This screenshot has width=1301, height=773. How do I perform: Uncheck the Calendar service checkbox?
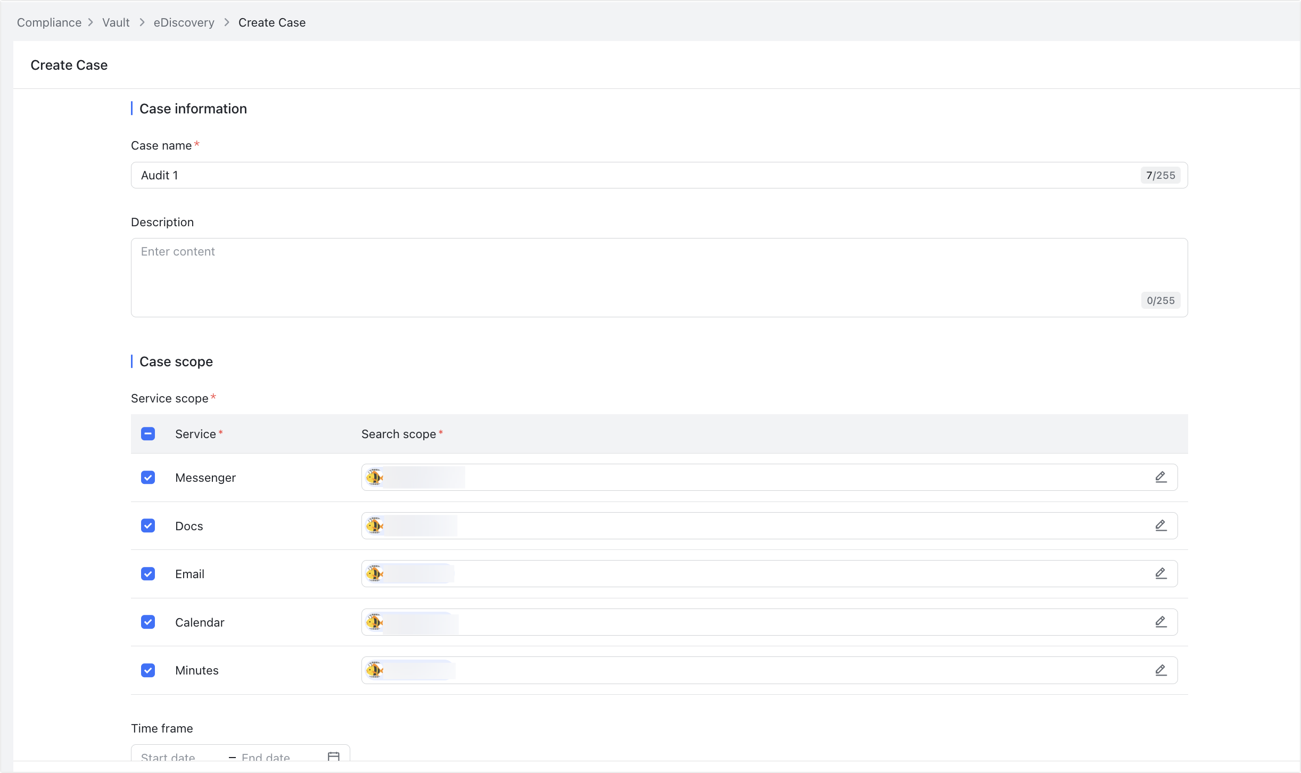click(148, 621)
